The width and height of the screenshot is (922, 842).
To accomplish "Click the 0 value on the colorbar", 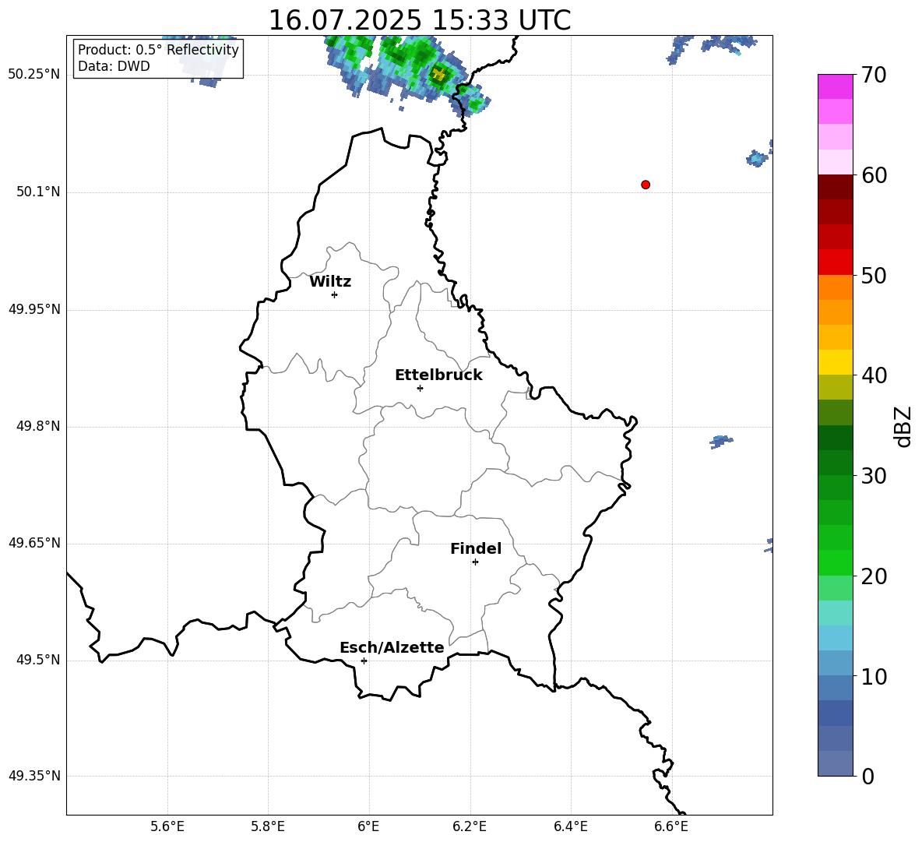I will click(x=868, y=777).
